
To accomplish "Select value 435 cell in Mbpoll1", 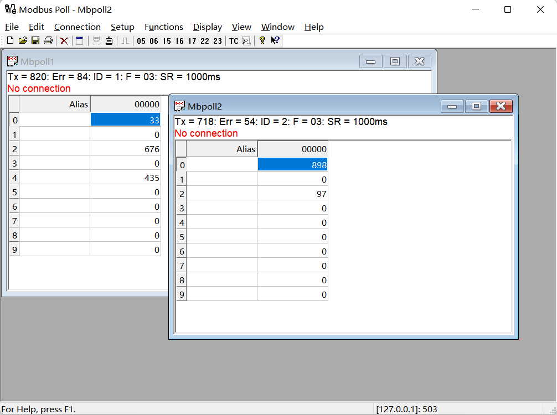I will (x=125, y=178).
